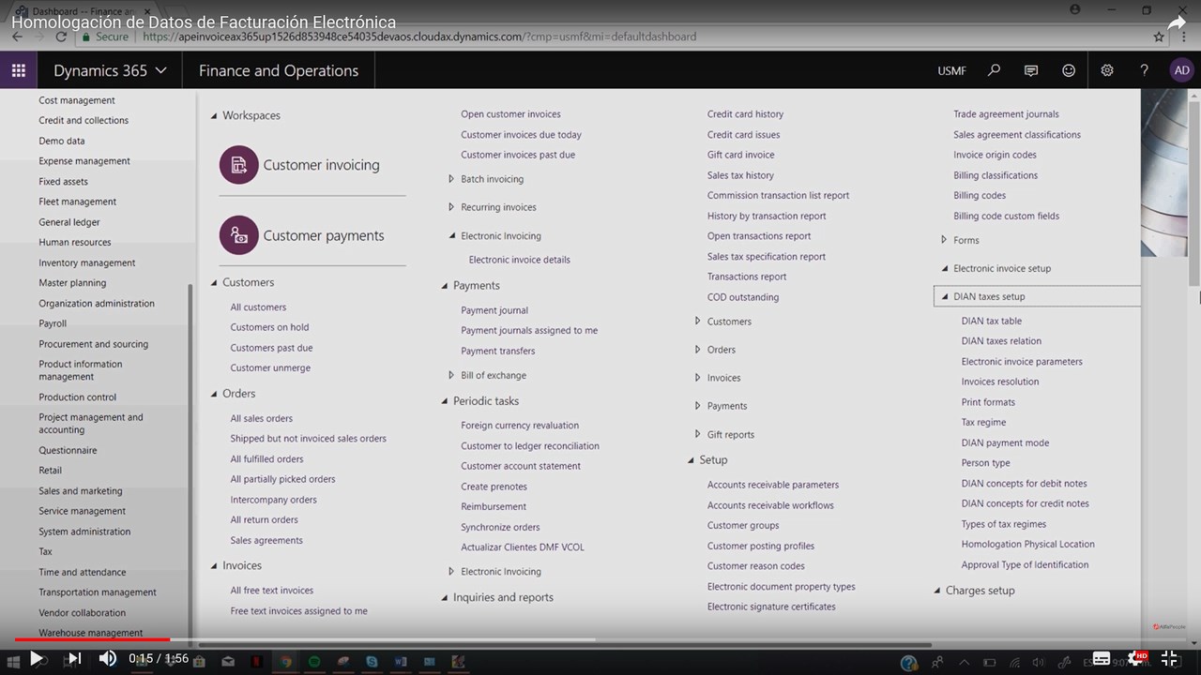Image resolution: width=1201 pixels, height=675 pixels.
Task: Collapse the Workspaces section
Action: click(x=214, y=115)
